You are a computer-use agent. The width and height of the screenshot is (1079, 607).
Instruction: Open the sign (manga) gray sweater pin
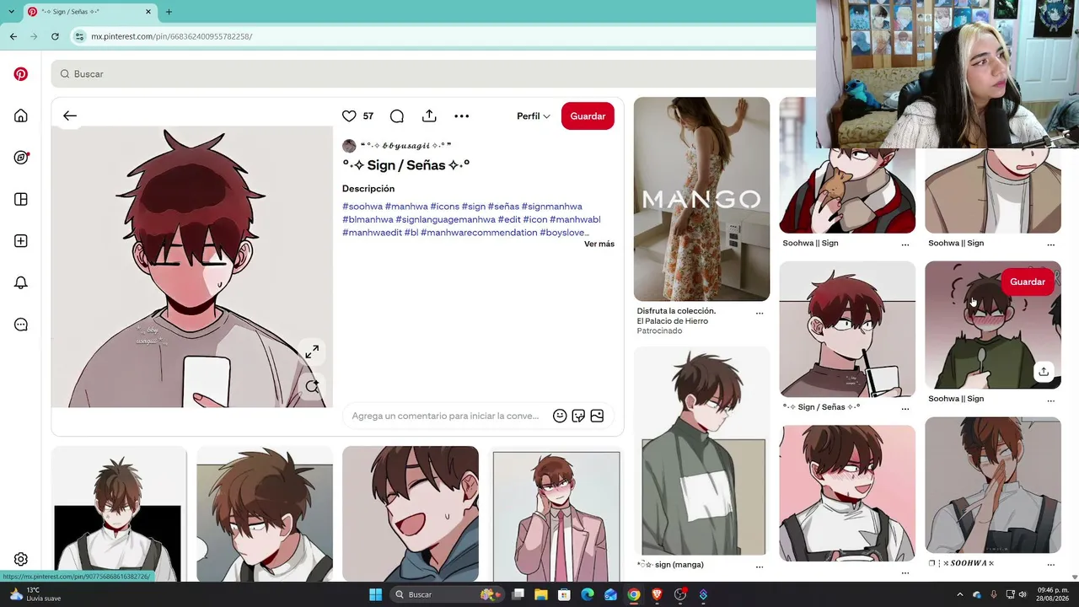(701, 451)
